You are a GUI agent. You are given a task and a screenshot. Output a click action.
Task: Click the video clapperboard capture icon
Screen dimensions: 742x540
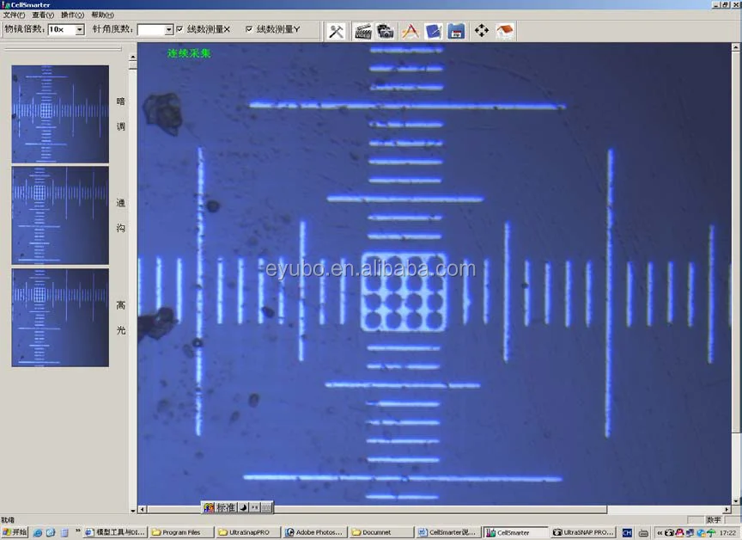pos(362,31)
